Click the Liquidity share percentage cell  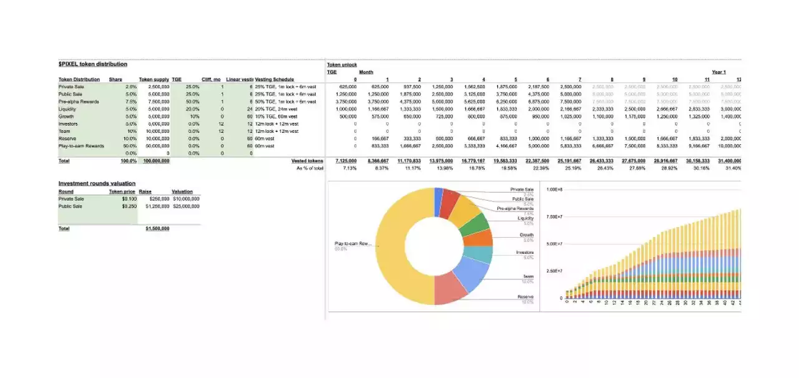(130, 109)
